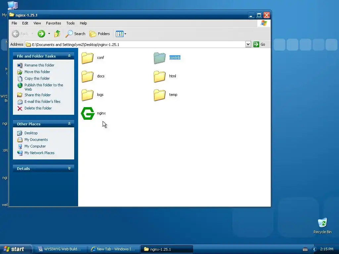Click the taskbar clock
Image resolution: width=339 pixels, height=254 pixels.
click(327, 249)
